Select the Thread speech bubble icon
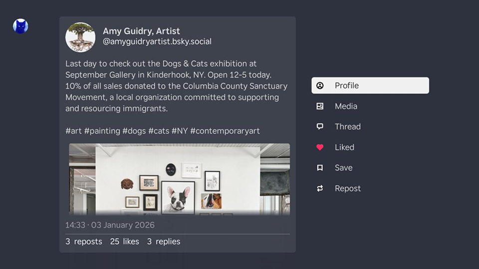Viewport: 479px width, 269px height. tap(320, 127)
